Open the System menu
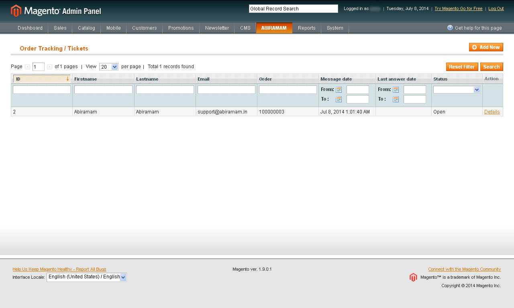The width and height of the screenshot is (514, 308). coord(335,28)
